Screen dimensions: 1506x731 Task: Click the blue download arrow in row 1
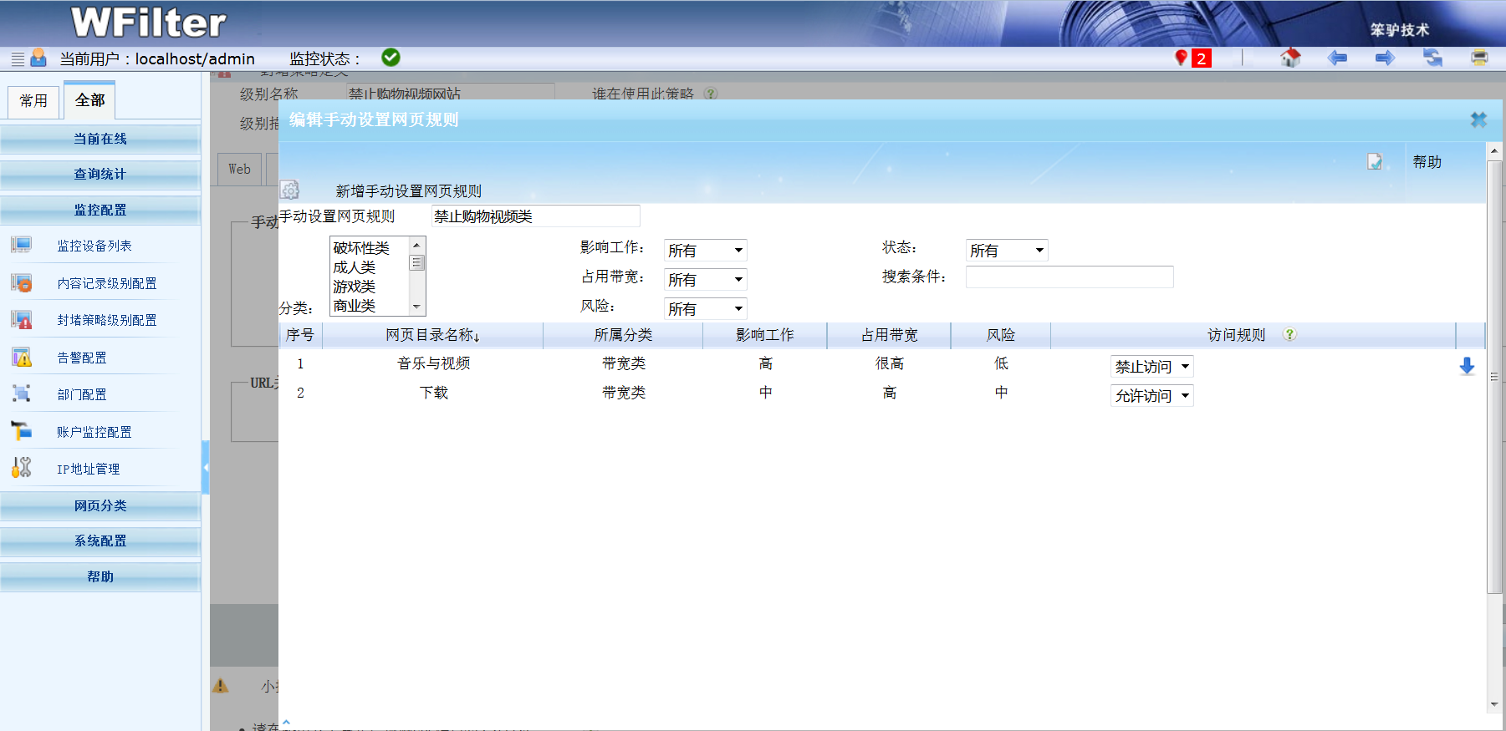[1467, 366]
